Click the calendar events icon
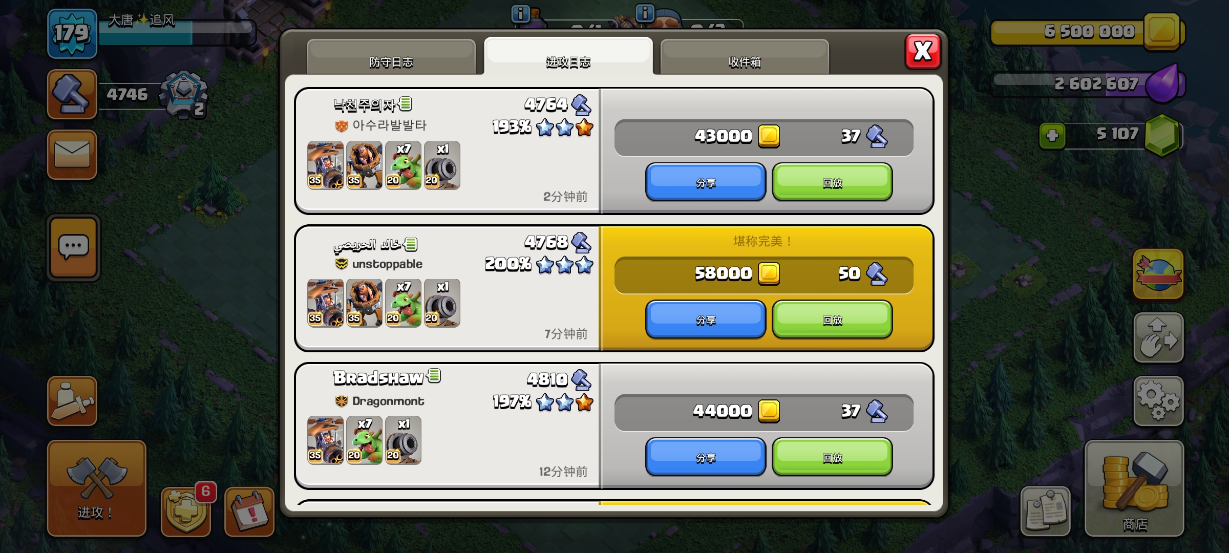 (249, 512)
